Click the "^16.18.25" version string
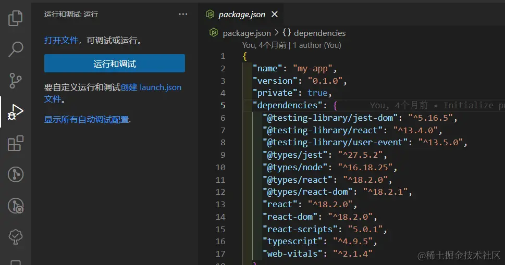505x265 pixels. coord(365,167)
